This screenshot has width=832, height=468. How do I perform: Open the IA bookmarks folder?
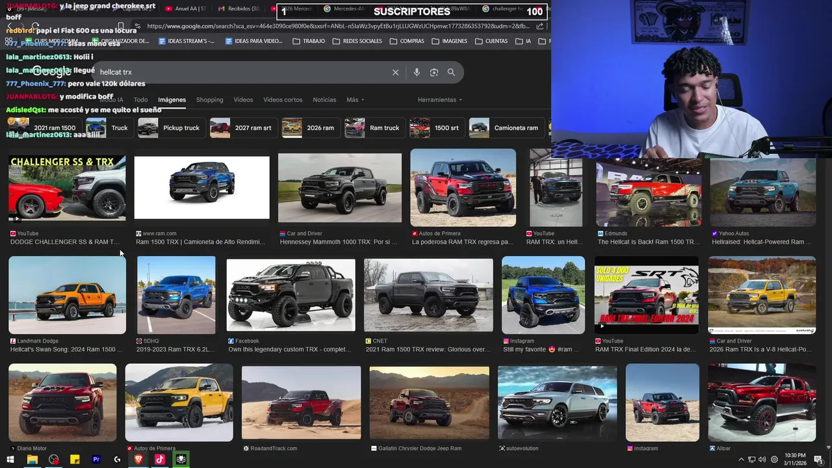(523, 41)
